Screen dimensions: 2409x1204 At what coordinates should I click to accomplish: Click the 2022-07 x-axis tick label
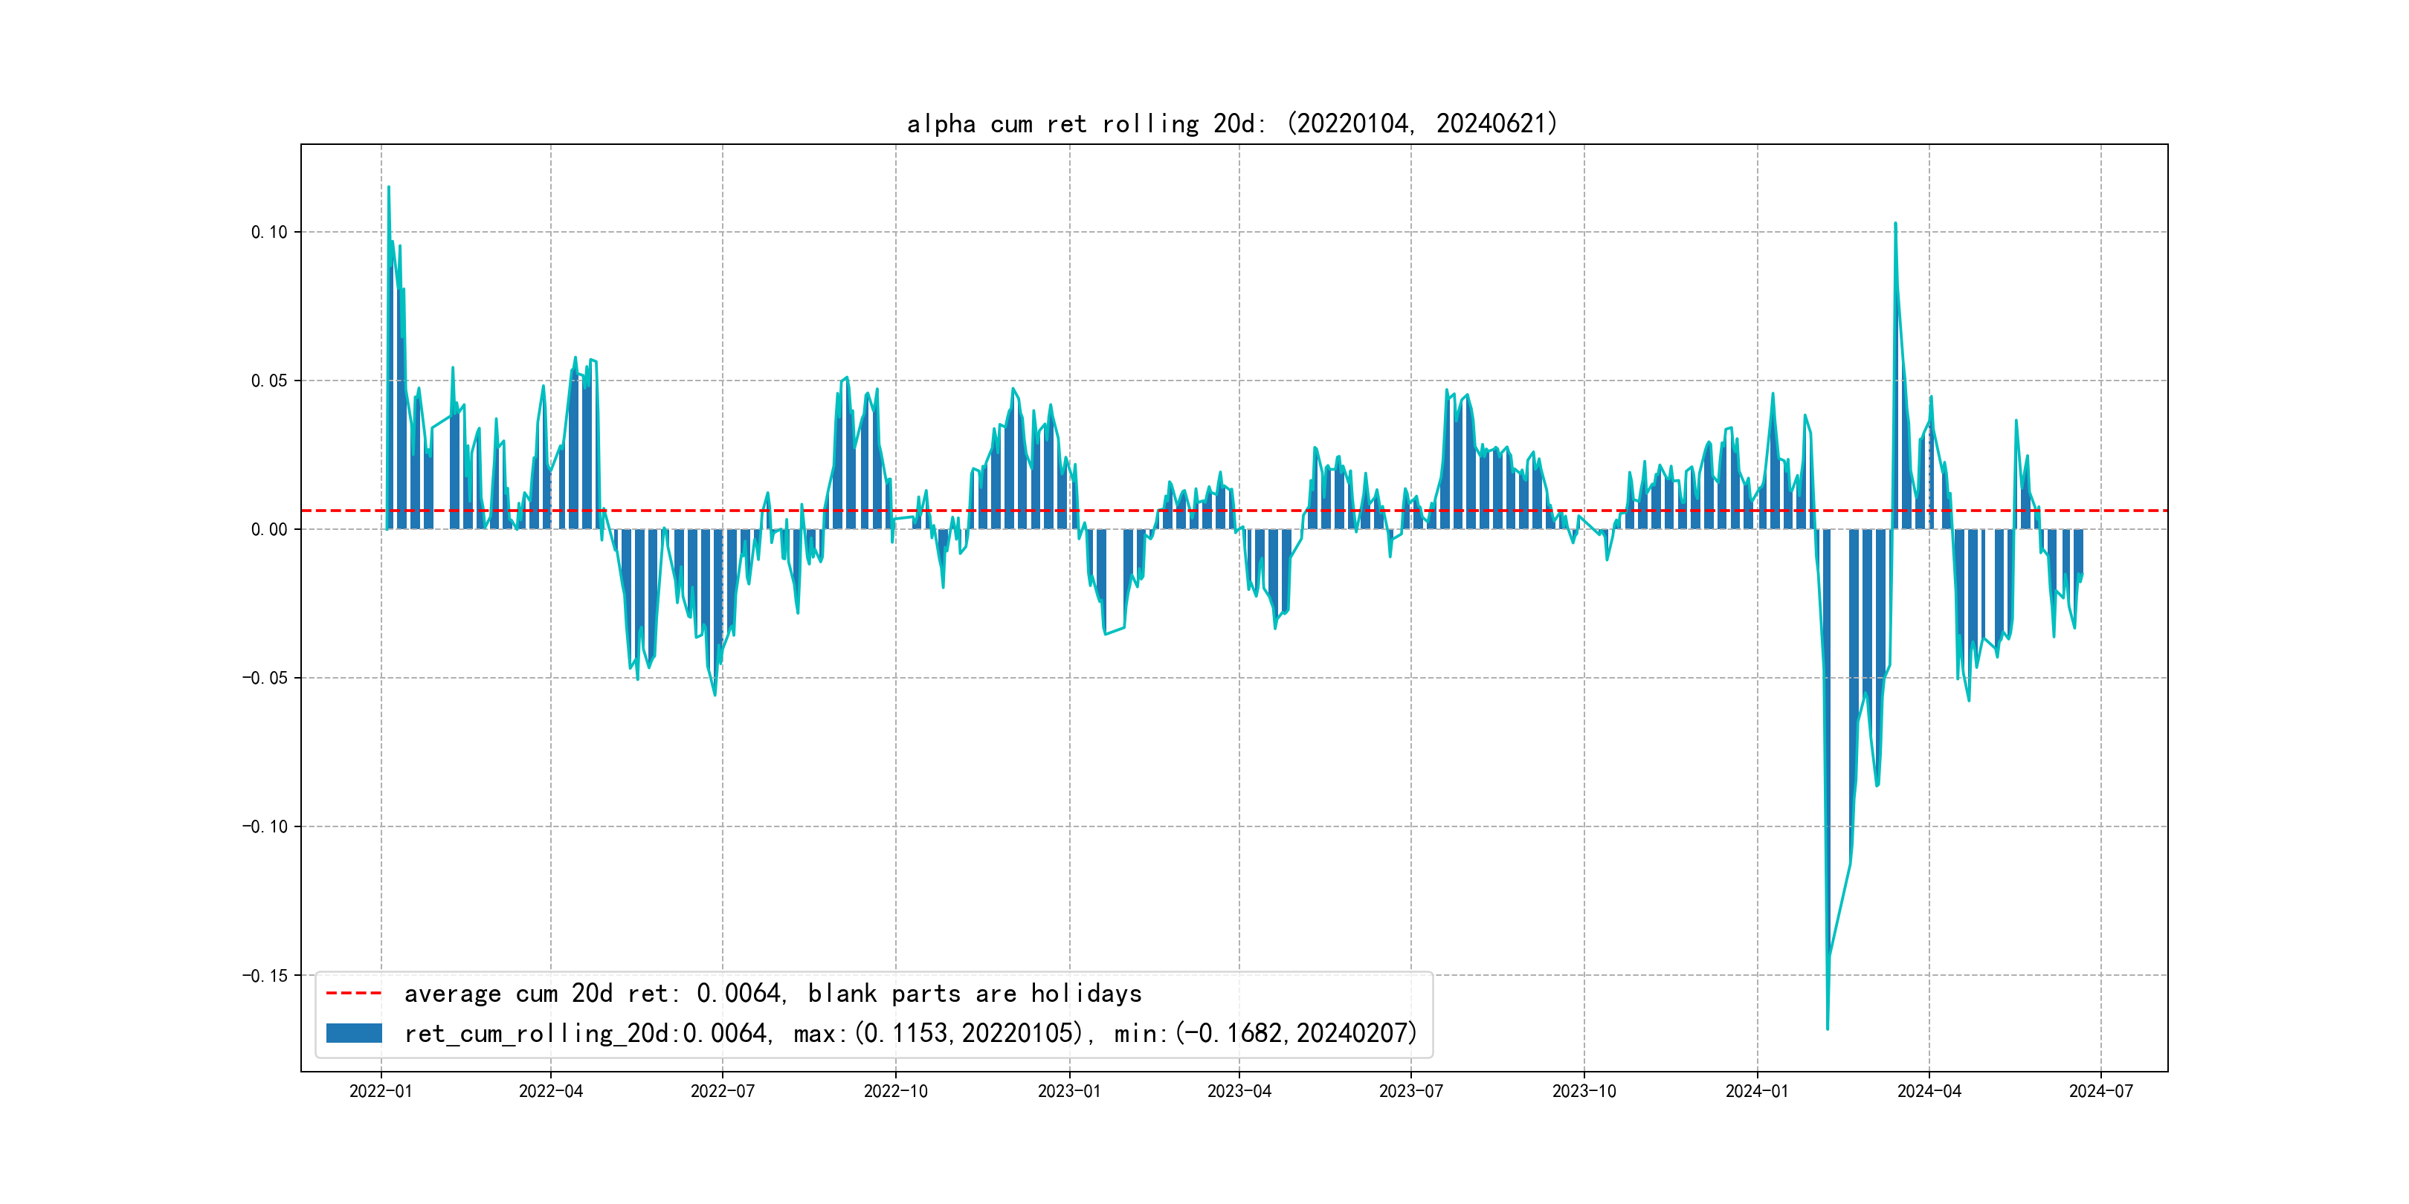point(722,1091)
